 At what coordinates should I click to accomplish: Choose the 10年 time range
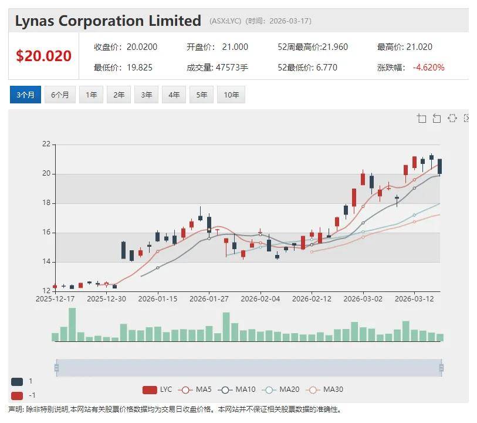[x=231, y=95]
